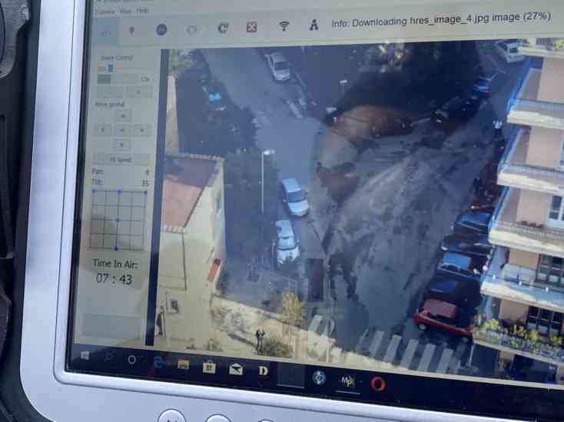Click the highlighted blue first toolbar icon

pyautogui.click(x=105, y=32)
